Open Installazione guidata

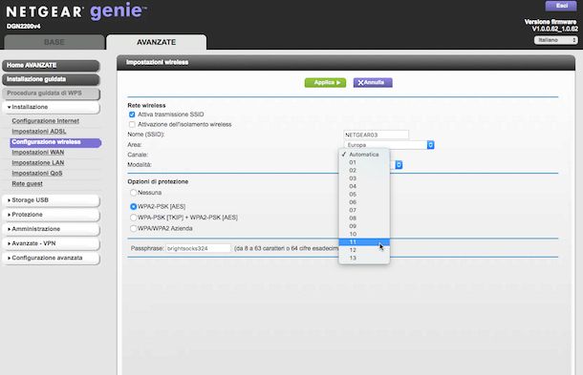[x=51, y=79]
